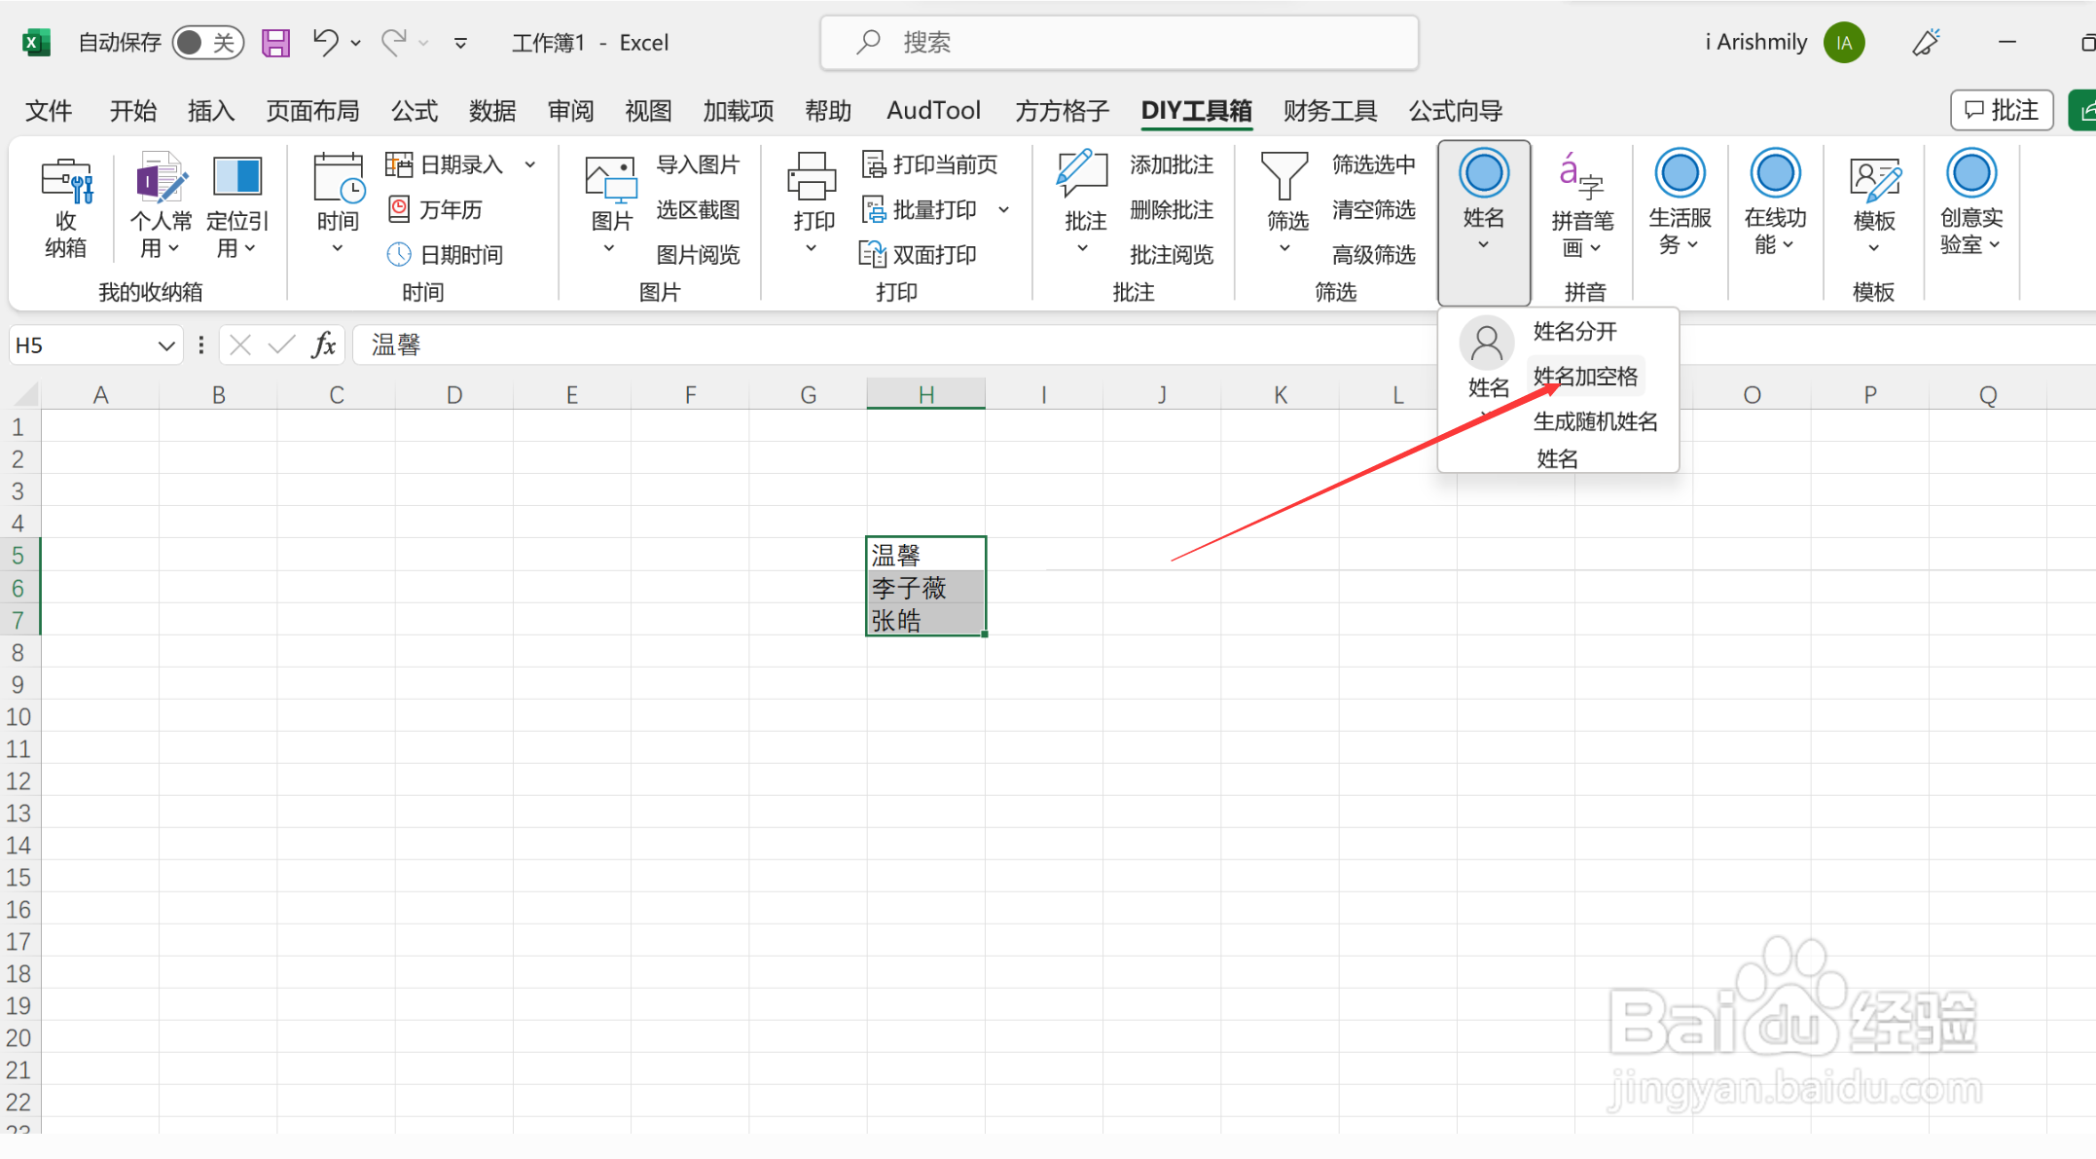Click 导入图片 import picture
Screen dimensions: 2096x1159
point(698,164)
